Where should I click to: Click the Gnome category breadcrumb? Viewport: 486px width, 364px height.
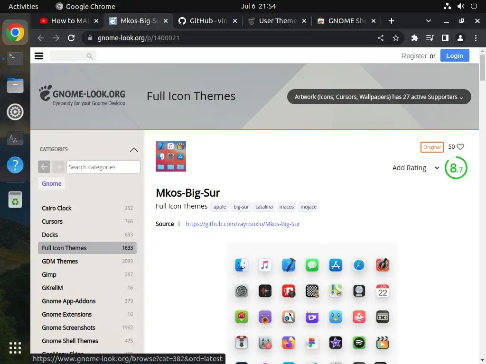(51, 183)
